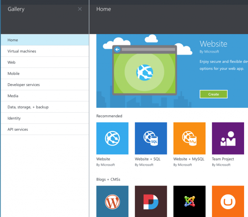The image size is (248, 217).
Task: Open the API services category
Action: coord(45,129)
